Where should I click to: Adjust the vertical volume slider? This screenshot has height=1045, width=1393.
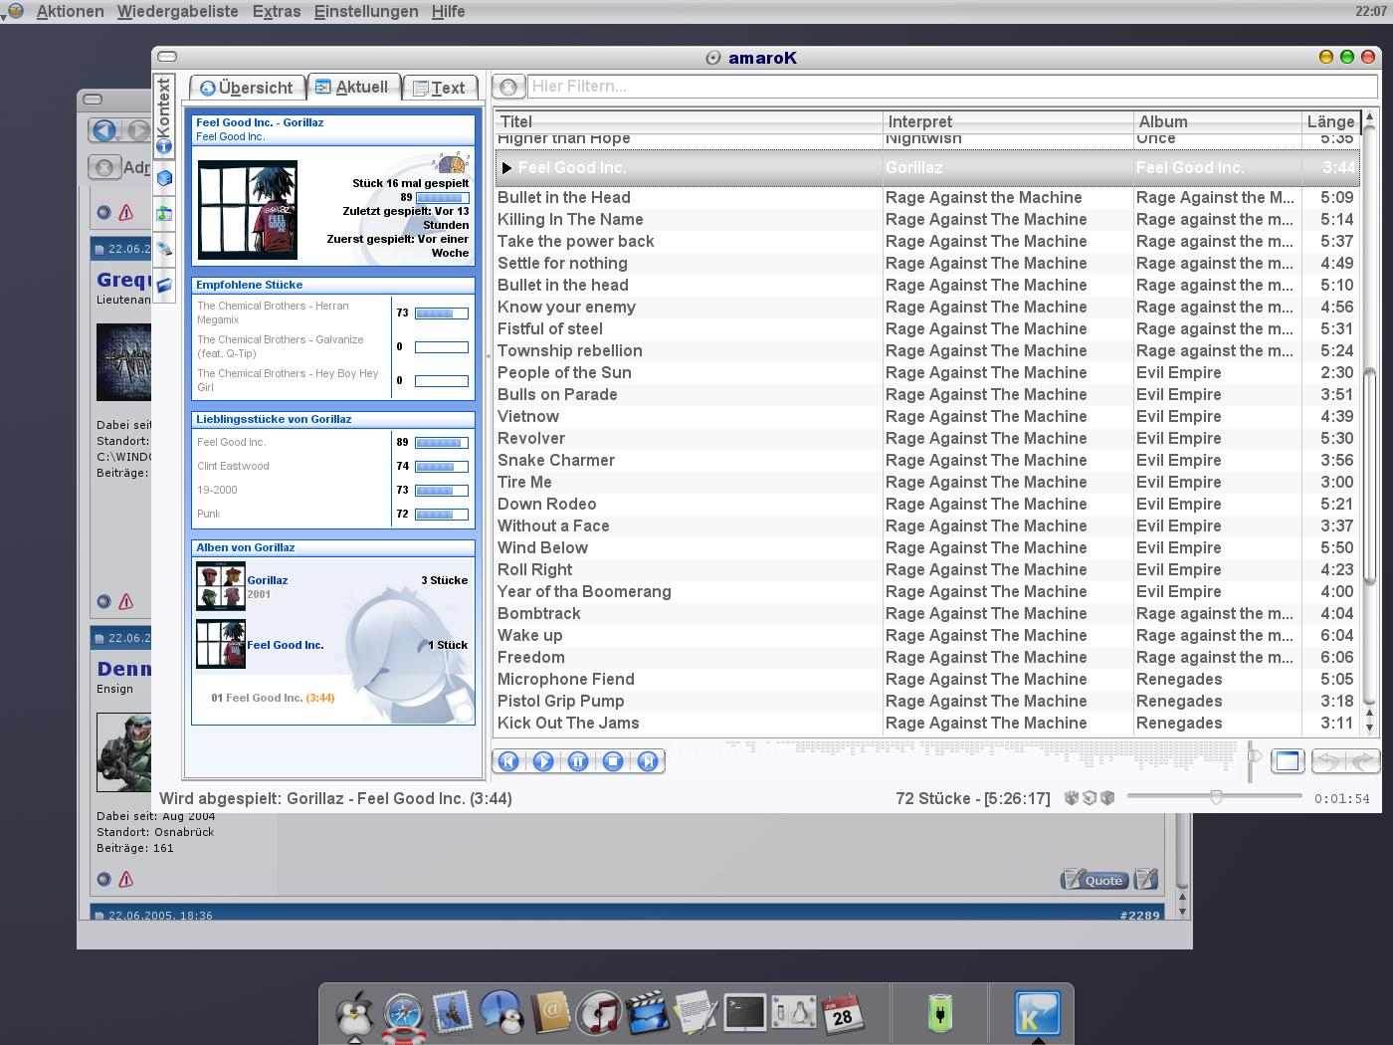pyautogui.click(x=1254, y=759)
